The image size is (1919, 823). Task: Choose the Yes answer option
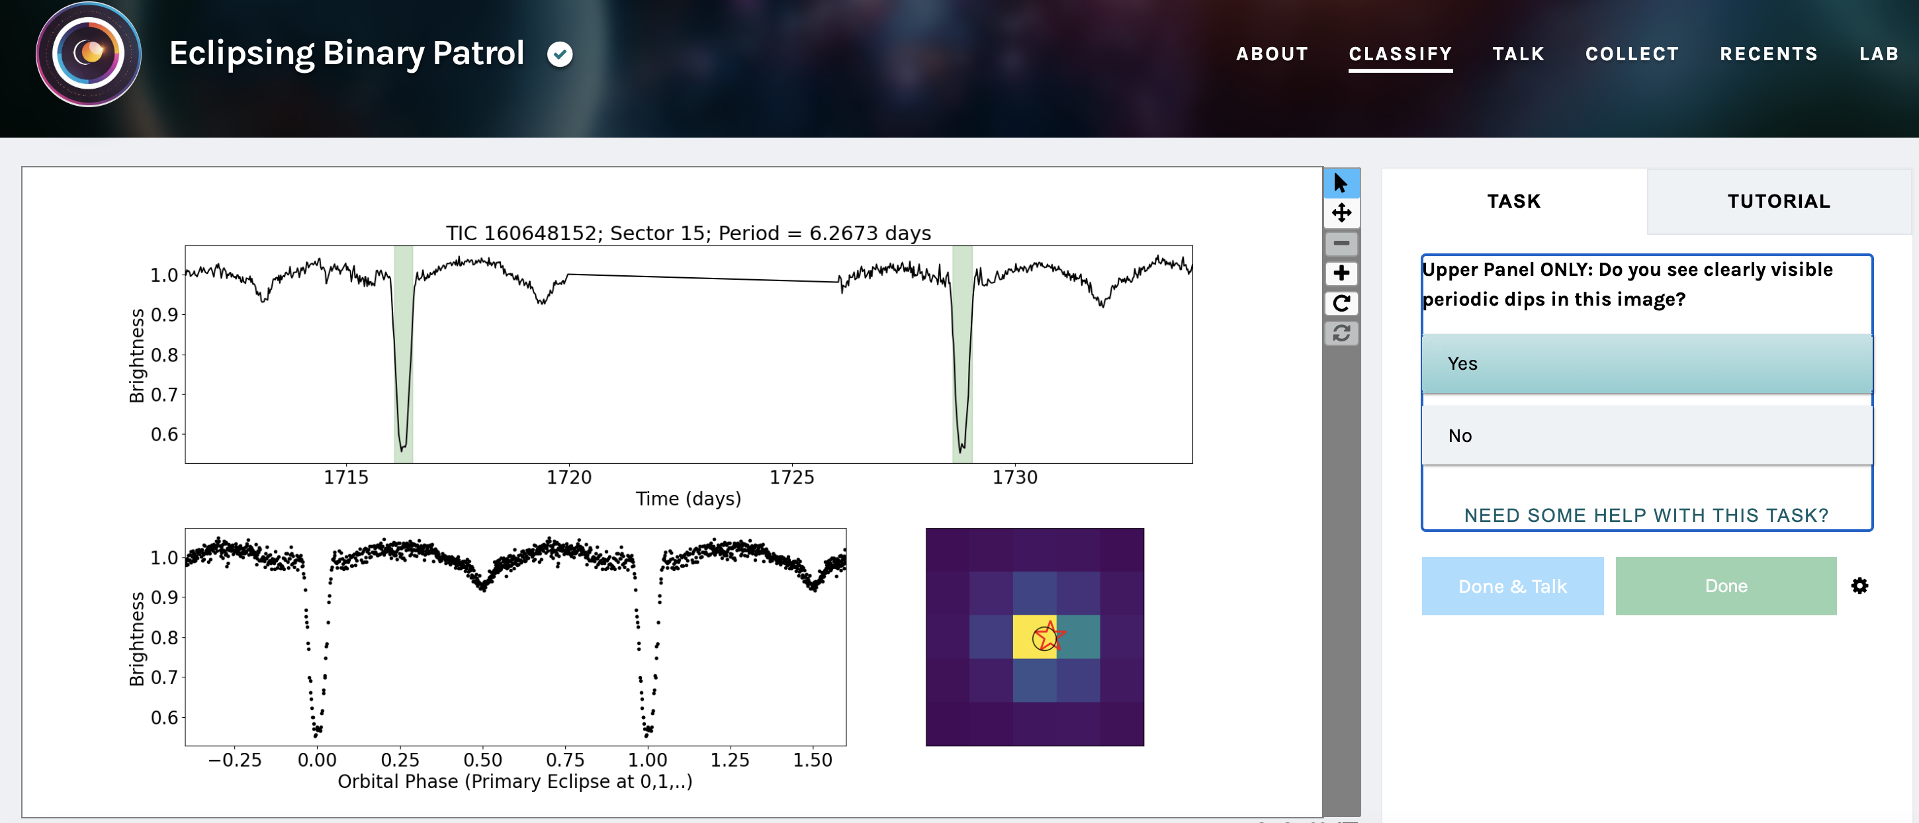pos(1646,363)
